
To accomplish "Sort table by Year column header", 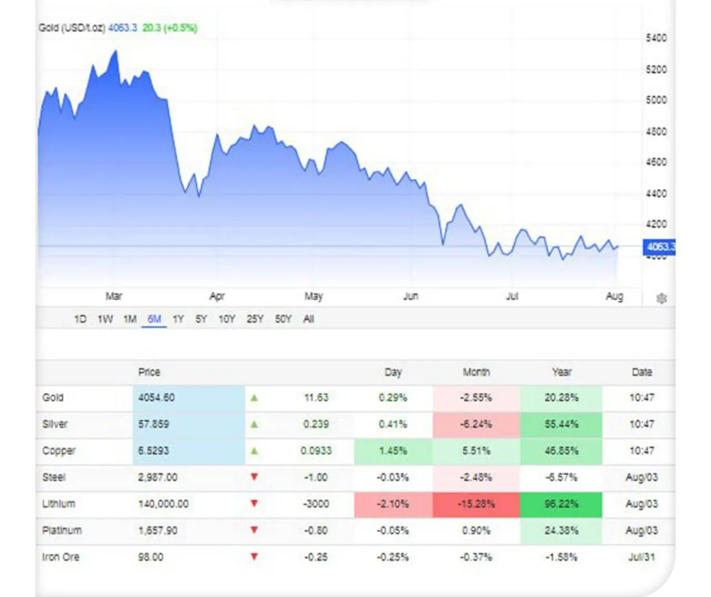I will pyautogui.click(x=561, y=372).
